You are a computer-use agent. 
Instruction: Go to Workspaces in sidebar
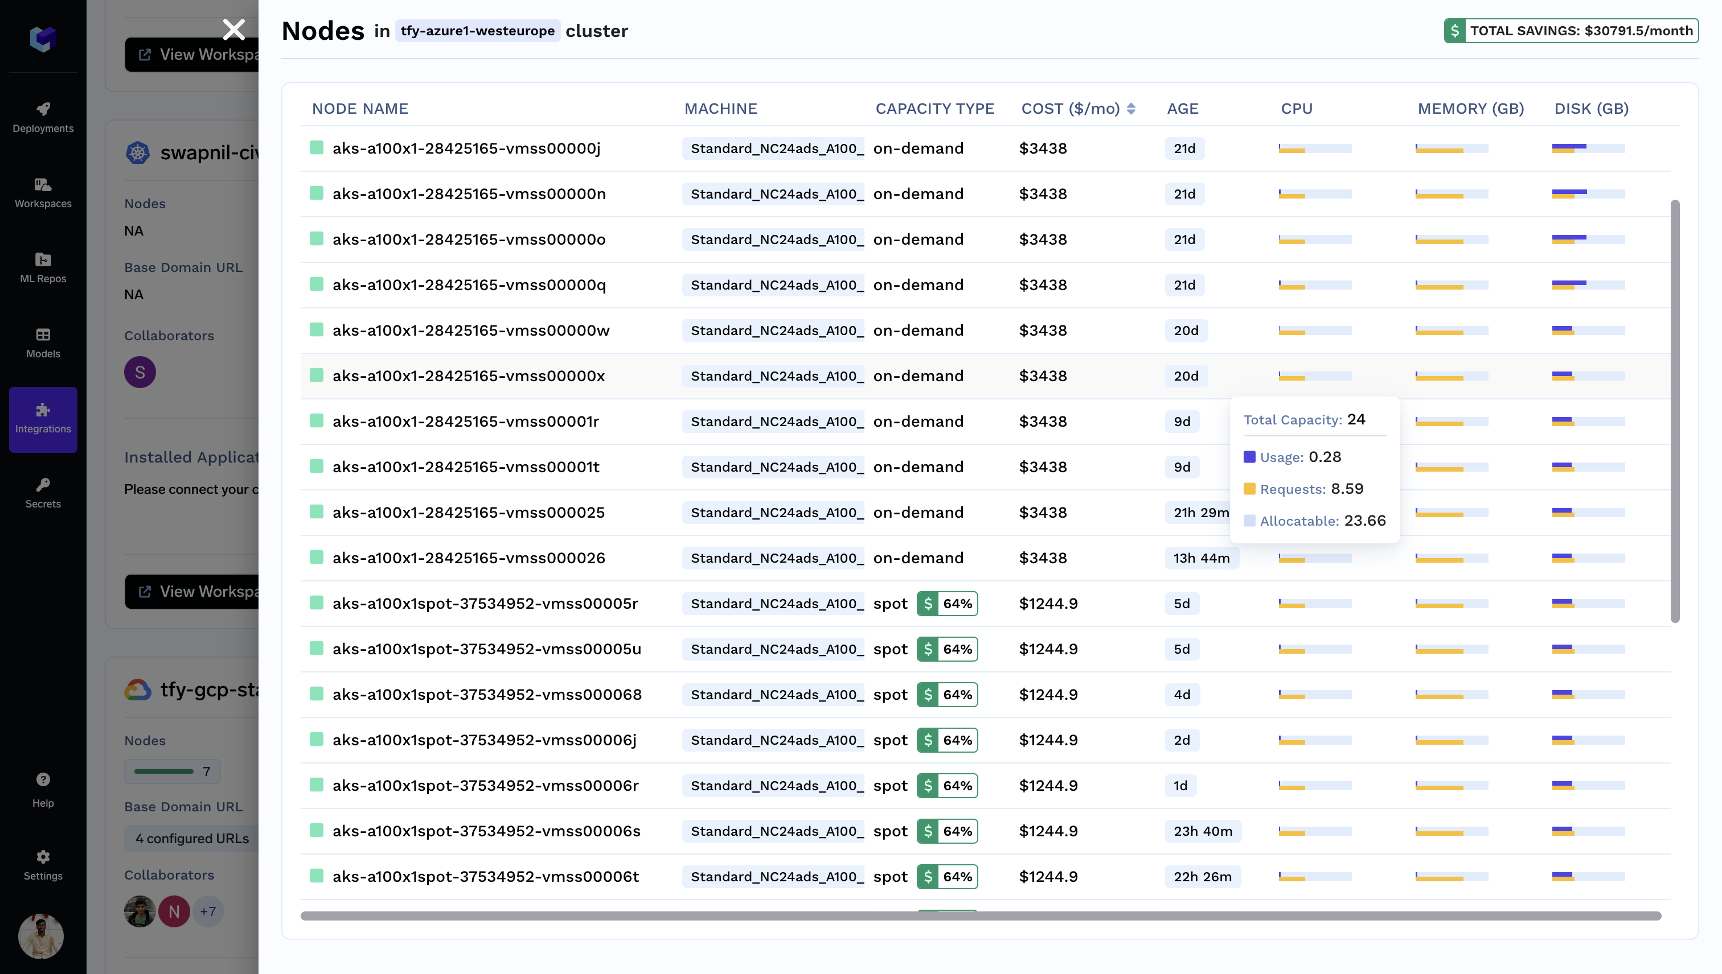click(x=43, y=192)
